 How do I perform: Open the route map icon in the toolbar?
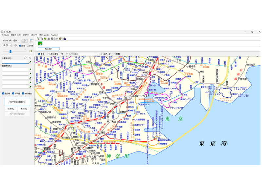[x=45, y=38]
